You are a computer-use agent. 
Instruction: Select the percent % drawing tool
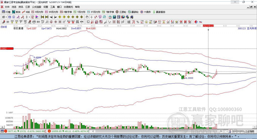(138, 22)
